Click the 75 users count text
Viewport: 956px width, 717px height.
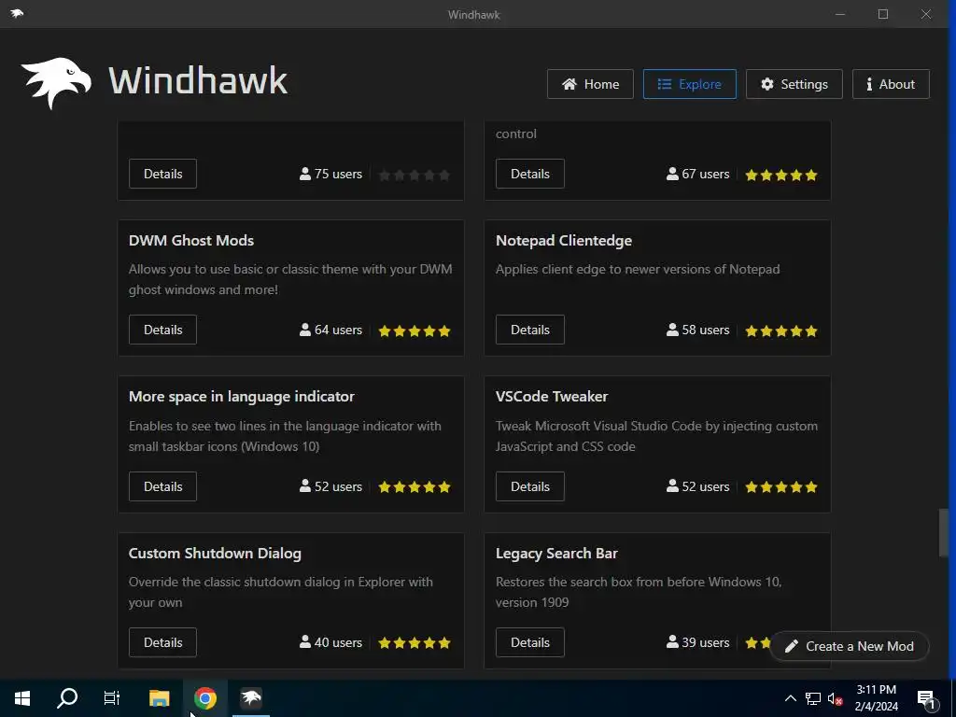[338, 174]
